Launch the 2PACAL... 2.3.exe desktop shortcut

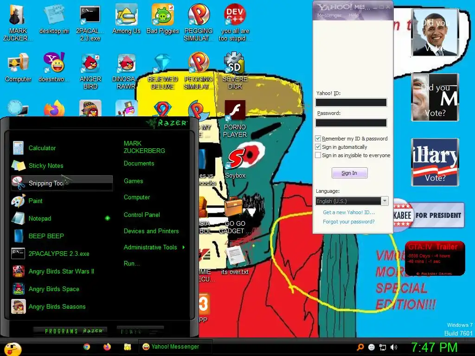[x=90, y=23]
